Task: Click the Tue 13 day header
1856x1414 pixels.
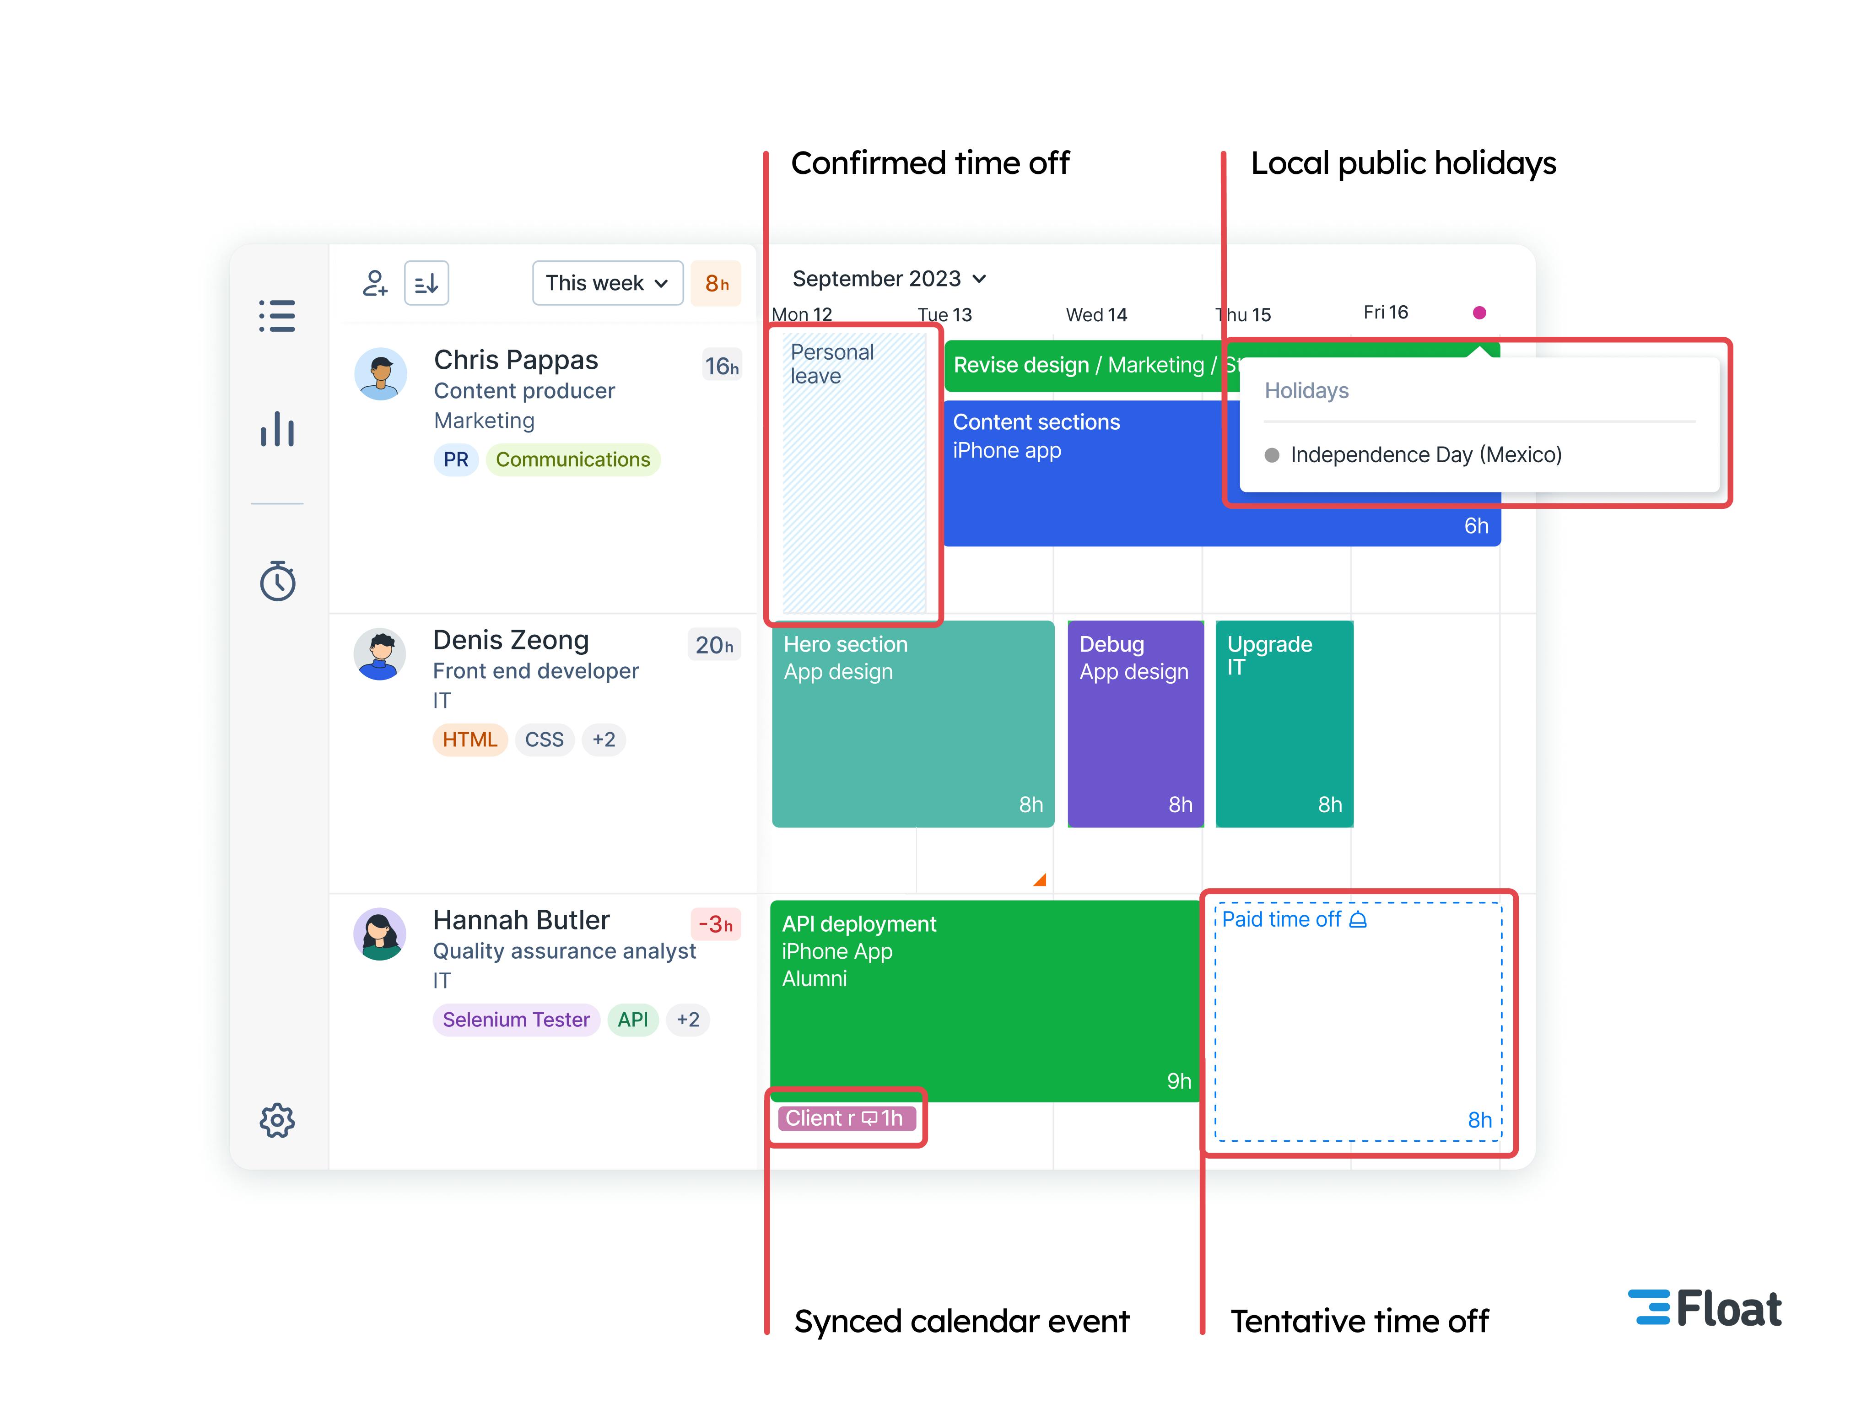Action: pos(944,315)
